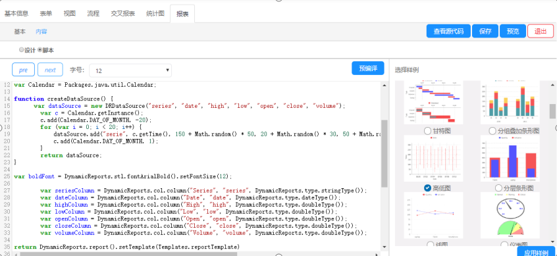Select the gauge meter sample thumbnail
Viewport: 557px width, 256px height.
[x=510, y=215]
